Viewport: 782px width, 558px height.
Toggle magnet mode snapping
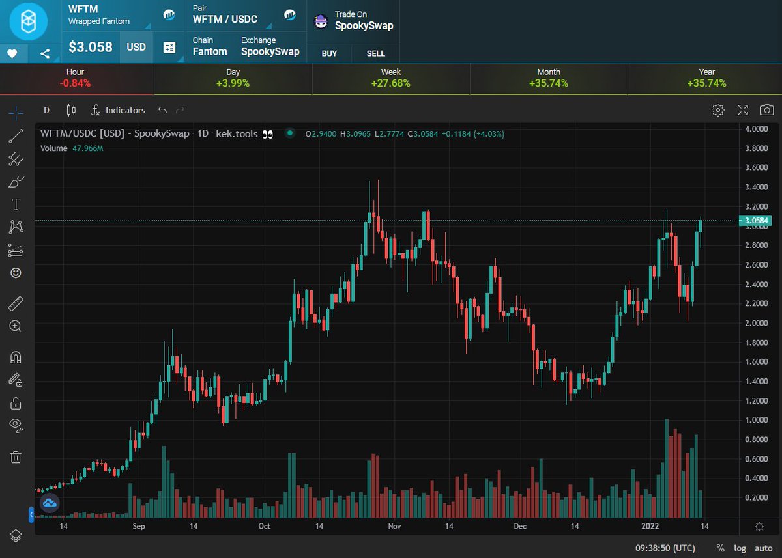16,357
